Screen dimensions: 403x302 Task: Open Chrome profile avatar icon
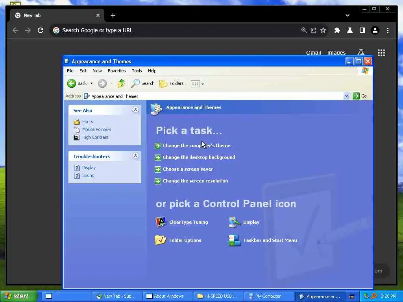tap(375, 30)
